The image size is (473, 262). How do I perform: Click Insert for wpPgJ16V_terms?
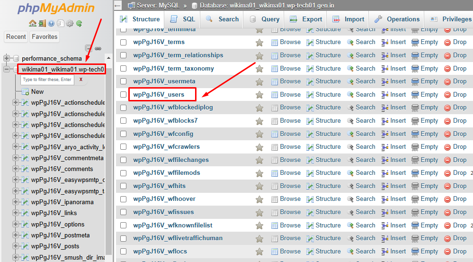(393, 42)
